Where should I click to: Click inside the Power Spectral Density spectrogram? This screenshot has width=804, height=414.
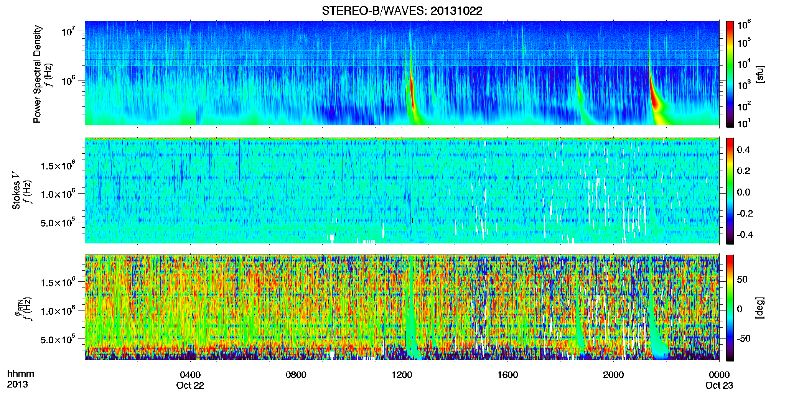402,74
